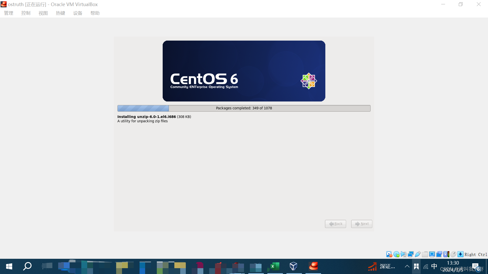Open the 控制 menu
Screen dimensions: 488x274
(x=26, y=13)
